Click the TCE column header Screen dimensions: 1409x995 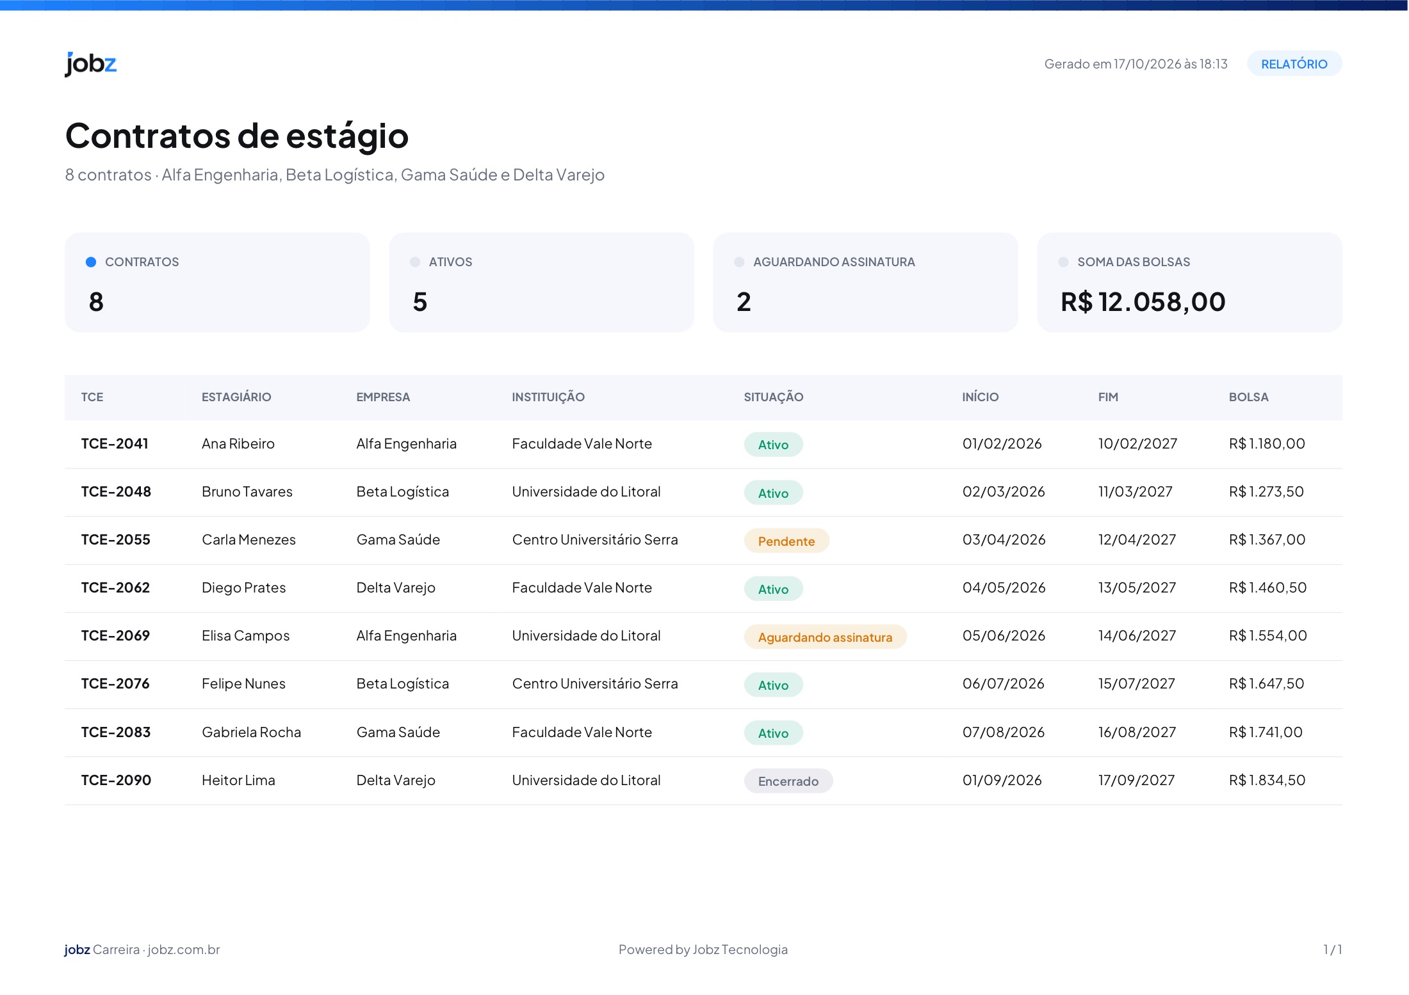pos(92,397)
